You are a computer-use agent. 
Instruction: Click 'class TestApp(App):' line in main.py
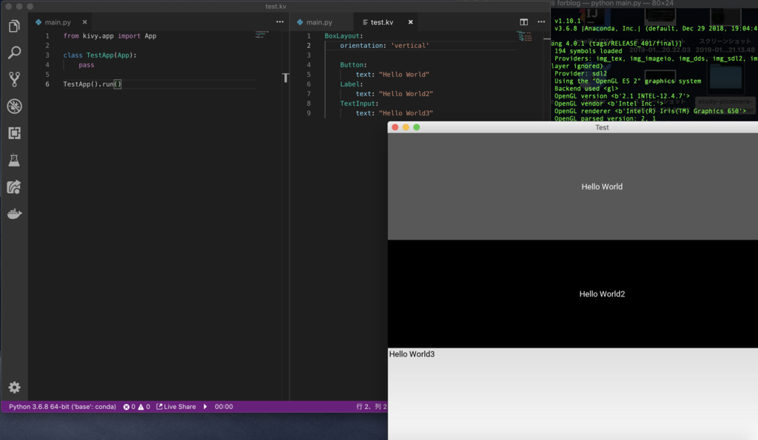click(x=100, y=55)
